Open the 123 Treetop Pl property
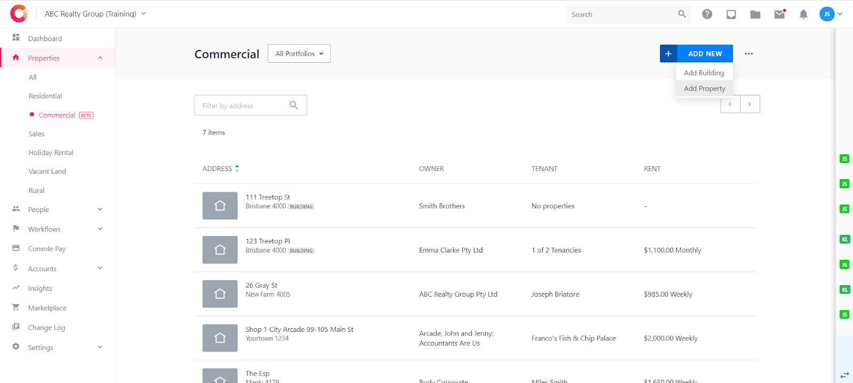853x383 pixels. point(268,241)
